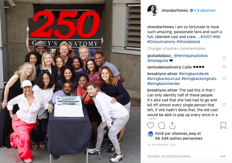232x163 pixels.
Task: Like giuliadalpiaz_ comment with its heart
Action: click(x=224, y=58)
